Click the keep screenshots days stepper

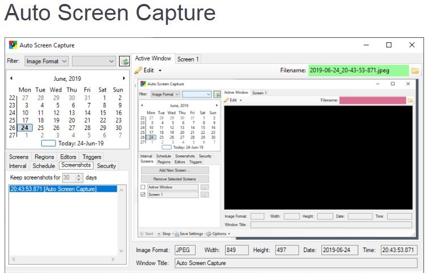pyautogui.click(x=79, y=177)
